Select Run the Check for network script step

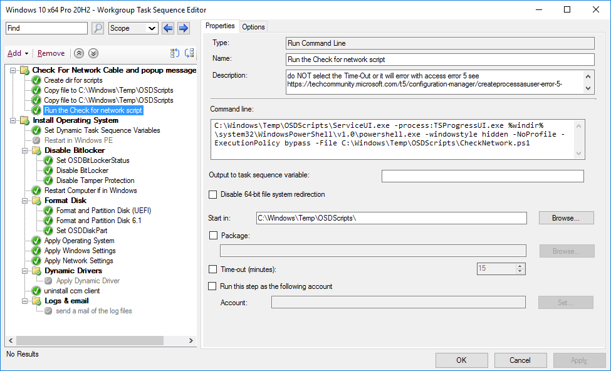(x=93, y=110)
